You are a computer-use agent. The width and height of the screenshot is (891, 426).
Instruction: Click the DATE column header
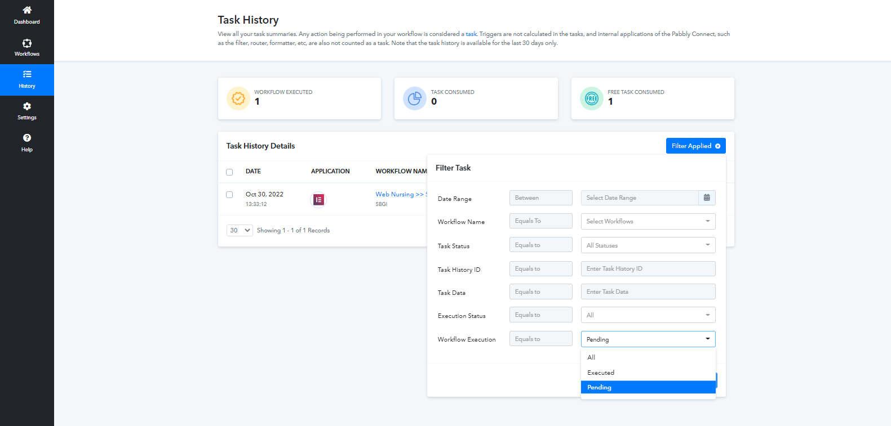point(253,171)
